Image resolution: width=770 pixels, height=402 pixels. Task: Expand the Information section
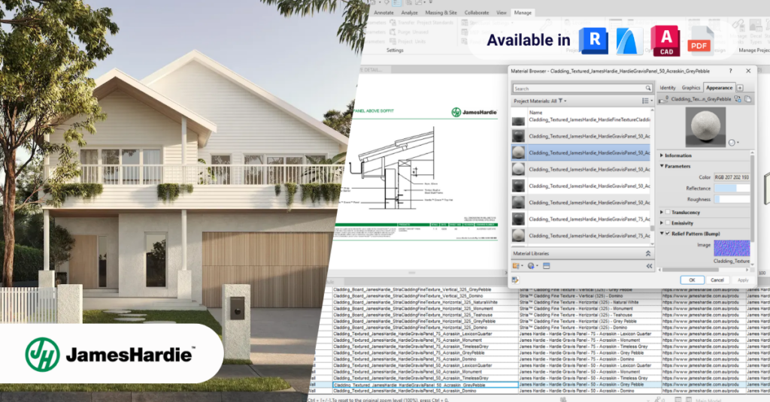[x=662, y=155]
